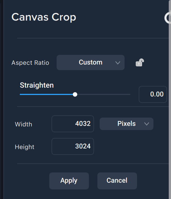171x199 pixels.
Task: Click the Width label
Action: pos(23,124)
